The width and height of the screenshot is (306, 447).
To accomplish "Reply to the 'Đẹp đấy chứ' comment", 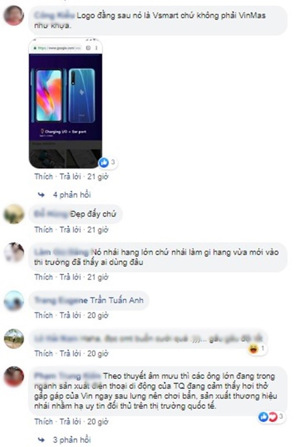I will (x=70, y=230).
